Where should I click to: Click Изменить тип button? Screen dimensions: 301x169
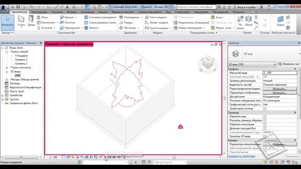(288, 64)
